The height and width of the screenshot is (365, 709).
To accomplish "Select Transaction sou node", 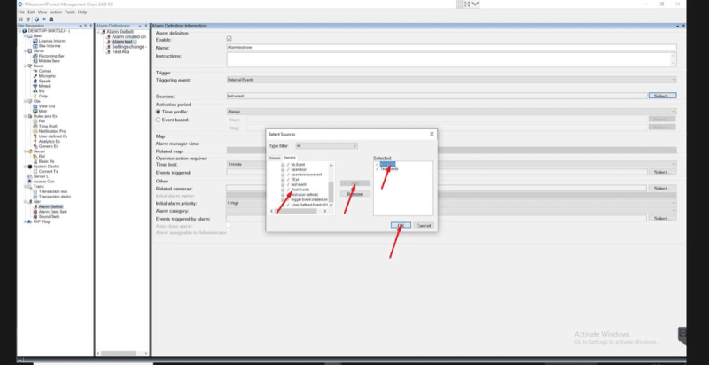I will pos(53,191).
